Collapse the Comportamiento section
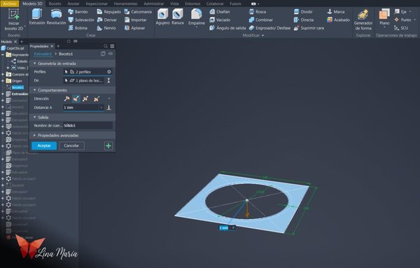 pyautogui.click(x=35, y=90)
